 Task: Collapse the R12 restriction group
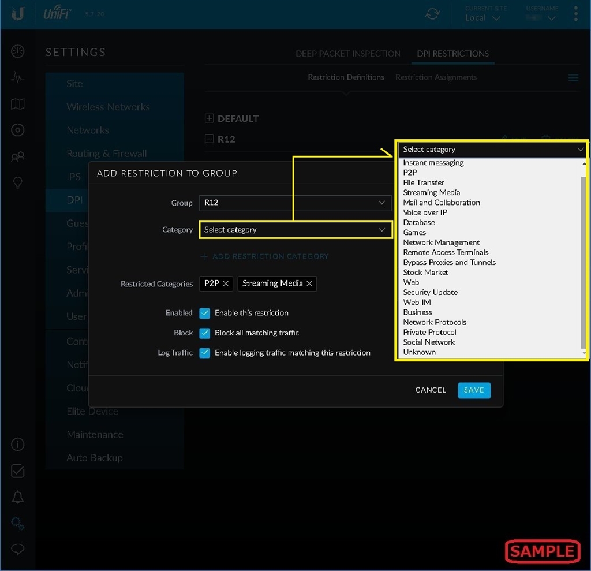209,139
